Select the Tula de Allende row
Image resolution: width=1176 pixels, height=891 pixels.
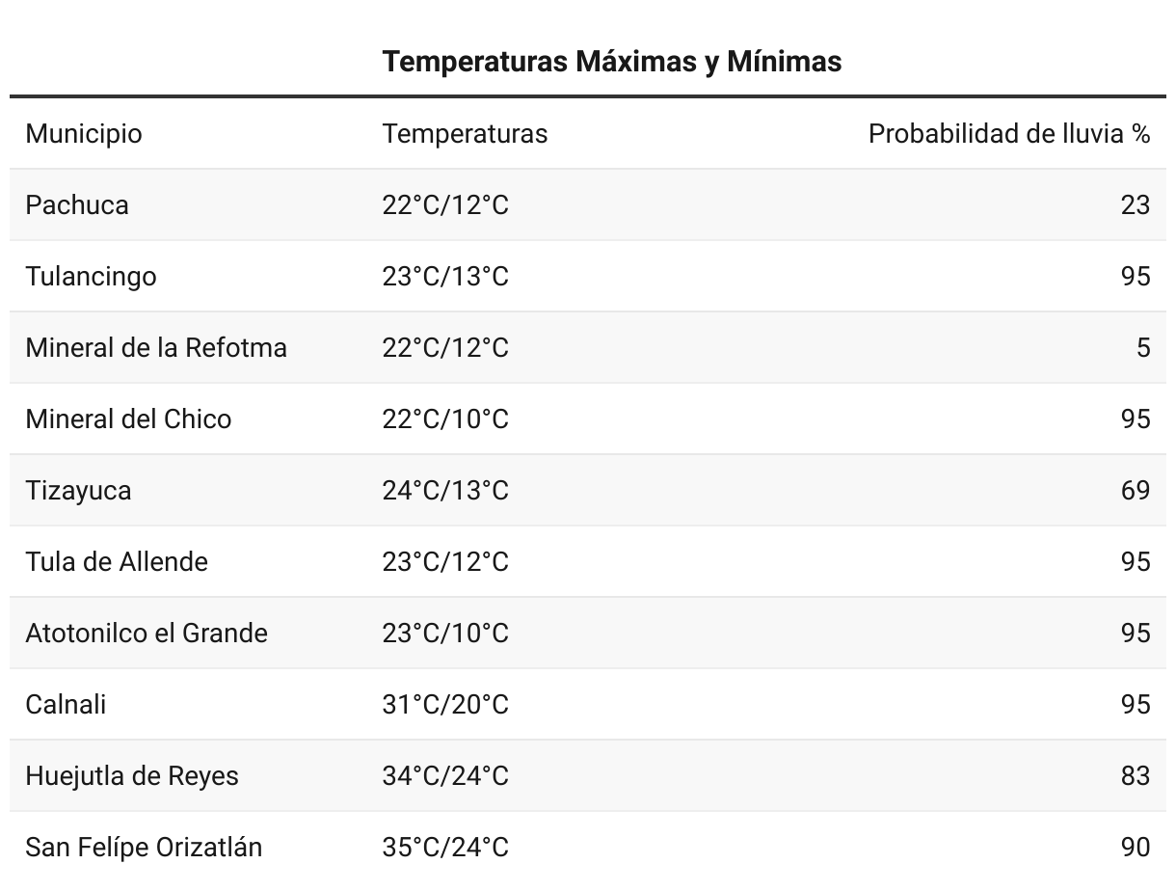(588, 562)
